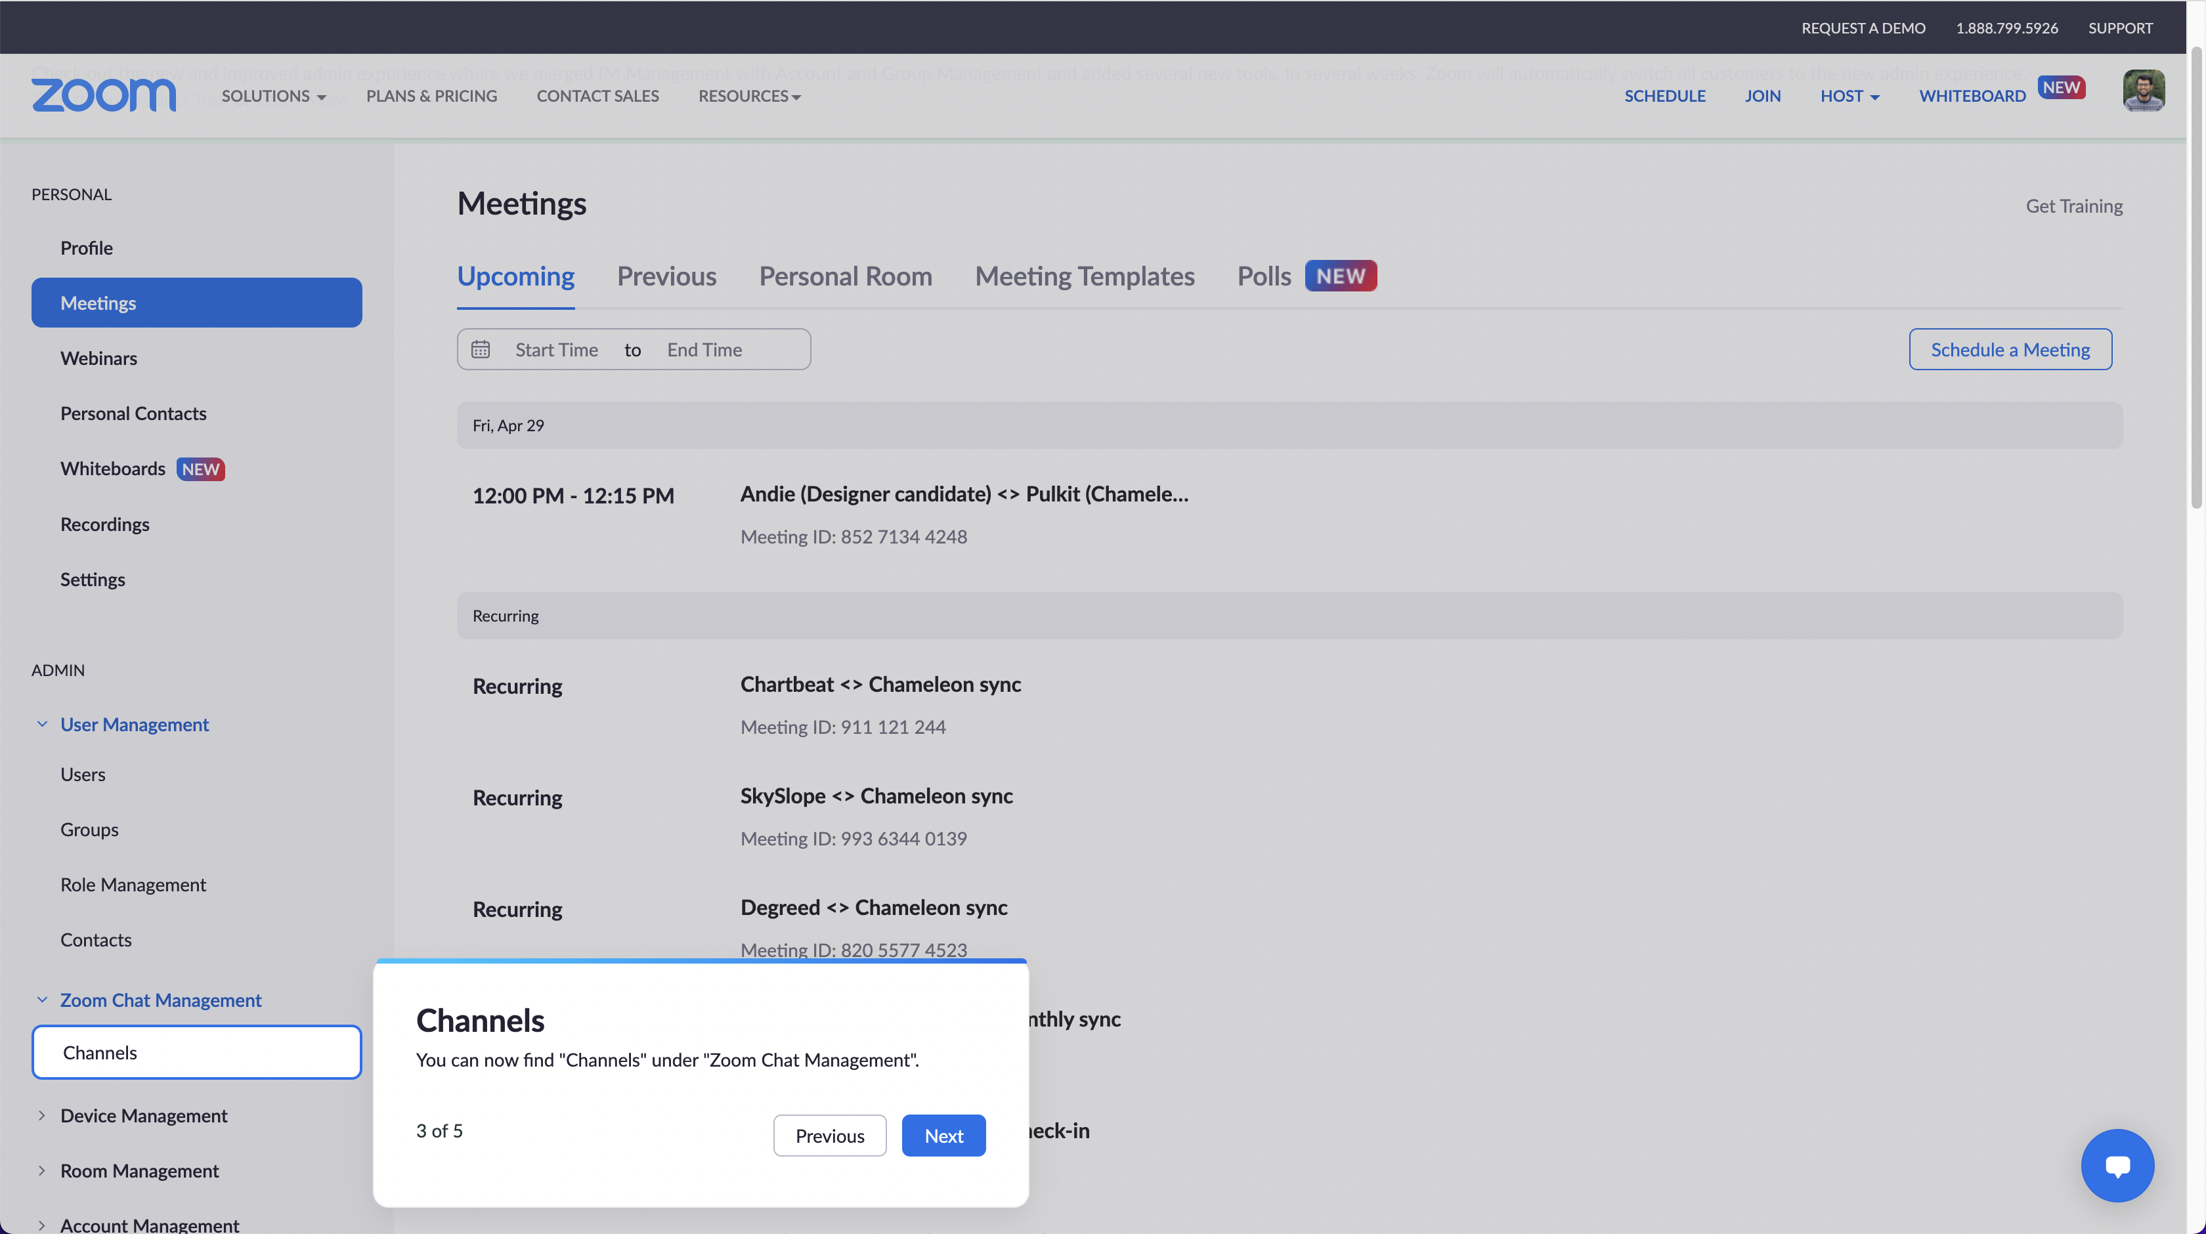This screenshot has width=2206, height=1234.
Task: Open the Host dropdown menu
Action: click(x=1849, y=96)
